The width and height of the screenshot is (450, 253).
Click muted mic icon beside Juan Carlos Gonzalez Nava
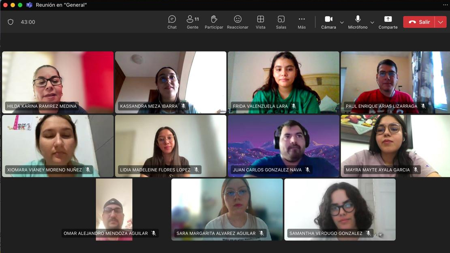click(308, 170)
